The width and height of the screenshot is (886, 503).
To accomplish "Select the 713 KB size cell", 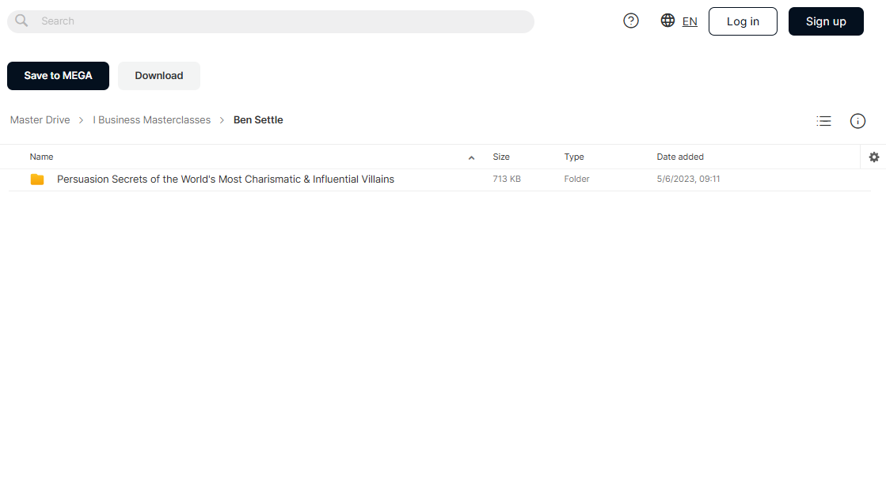I will tap(506, 179).
